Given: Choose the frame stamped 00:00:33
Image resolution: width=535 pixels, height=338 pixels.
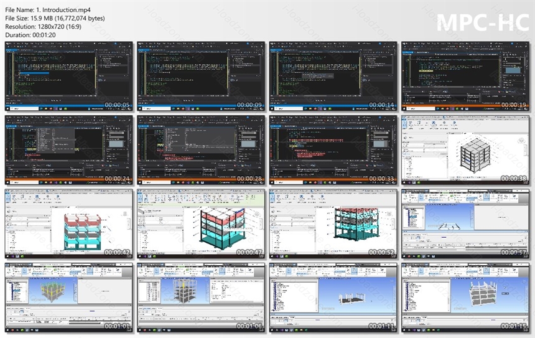Looking at the screenshot, I should (333, 150).
